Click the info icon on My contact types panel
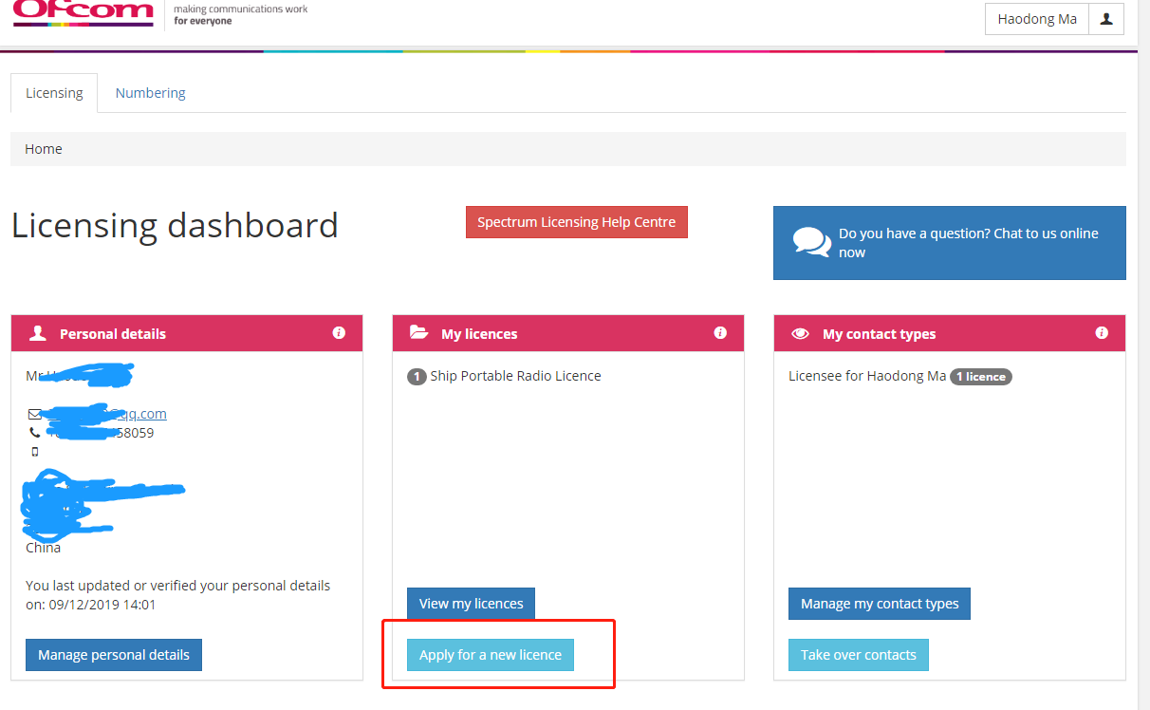 1102,333
